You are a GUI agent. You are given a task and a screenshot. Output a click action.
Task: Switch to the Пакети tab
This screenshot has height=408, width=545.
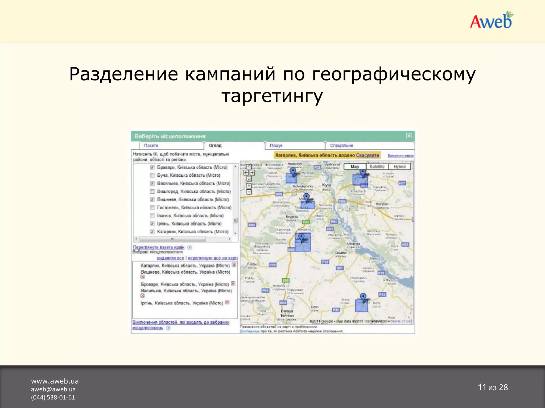pyautogui.click(x=171, y=146)
